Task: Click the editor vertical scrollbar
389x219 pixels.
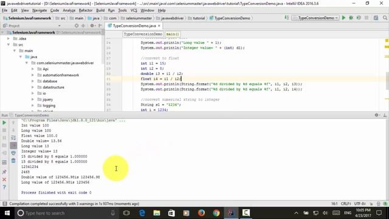Action: pos(387,81)
